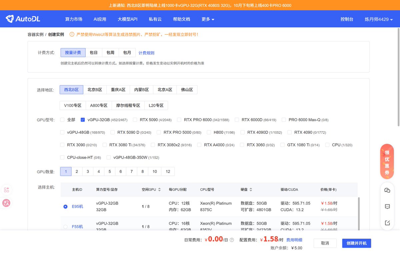The width and height of the screenshot is (400, 256).
Task: Click the 容器实例 breadcrumb link
Action: [x=35, y=34]
